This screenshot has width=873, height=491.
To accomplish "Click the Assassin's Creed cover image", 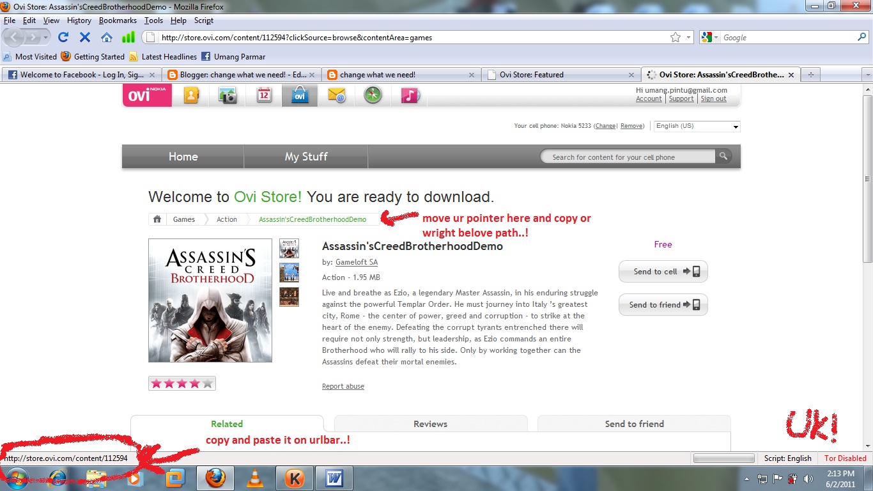I will click(x=210, y=300).
